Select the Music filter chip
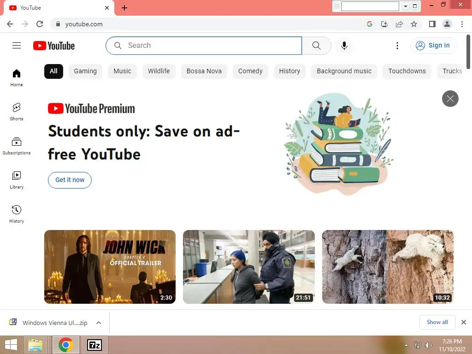 [x=122, y=71]
